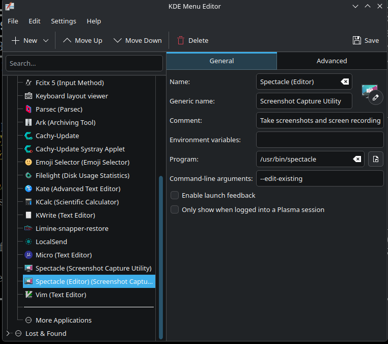Click the Emoji Selector smiley icon
Image resolution: width=388 pixels, height=344 pixels.
[x=29, y=162]
